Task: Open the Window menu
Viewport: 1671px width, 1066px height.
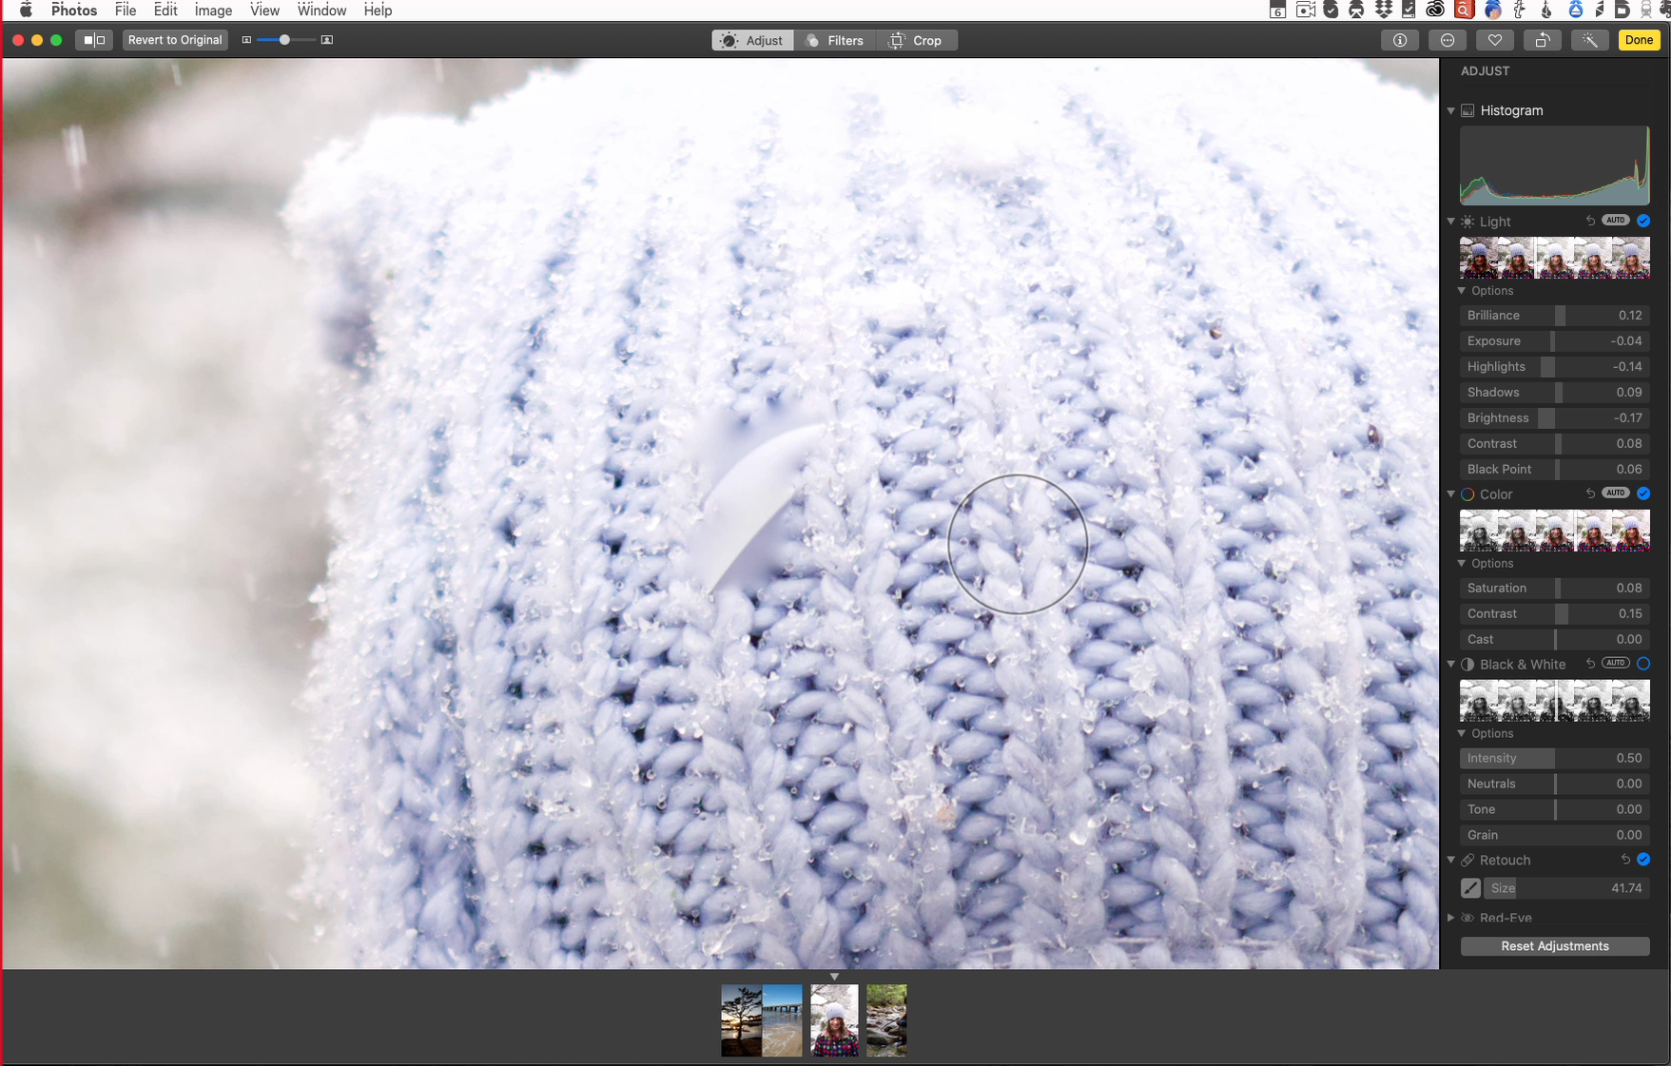Action: [321, 10]
